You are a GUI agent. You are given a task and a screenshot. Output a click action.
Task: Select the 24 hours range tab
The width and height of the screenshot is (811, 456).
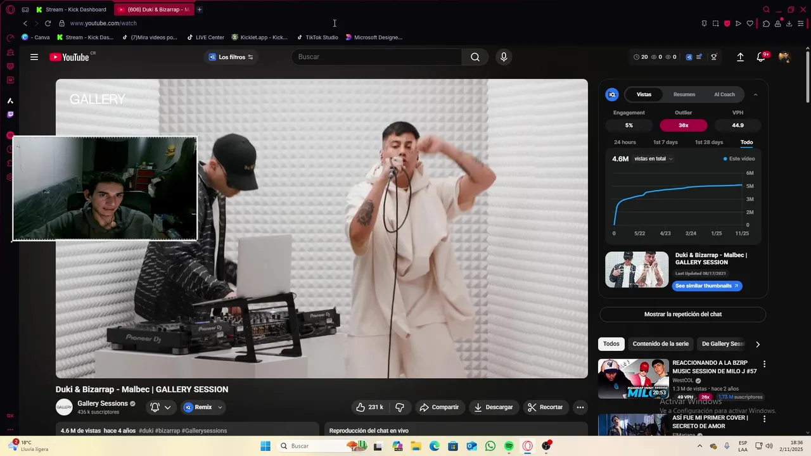[x=625, y=142]
